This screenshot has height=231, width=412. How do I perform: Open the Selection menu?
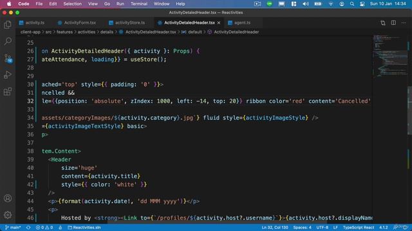[x=72, y=4]
